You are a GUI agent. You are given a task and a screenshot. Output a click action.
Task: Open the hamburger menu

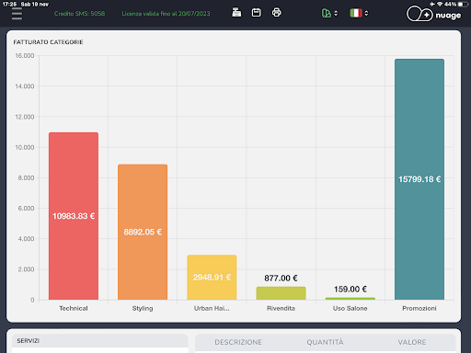17,14
